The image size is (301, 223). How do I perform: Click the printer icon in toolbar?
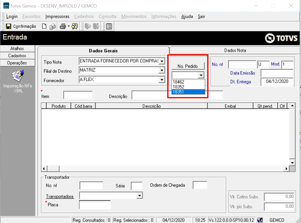63,26
